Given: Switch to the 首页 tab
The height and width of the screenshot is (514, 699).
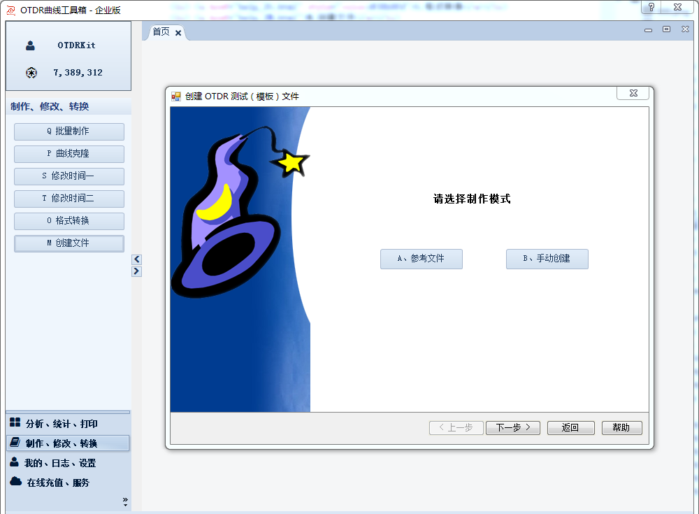Looking at the screenshot, I should tap(161, 32).
